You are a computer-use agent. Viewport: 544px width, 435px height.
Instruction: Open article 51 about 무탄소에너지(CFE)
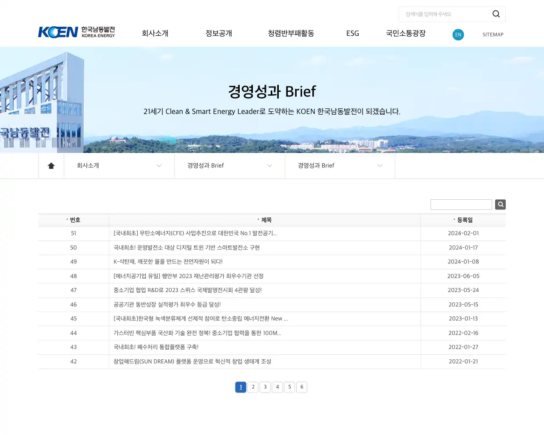click(195, 233)
